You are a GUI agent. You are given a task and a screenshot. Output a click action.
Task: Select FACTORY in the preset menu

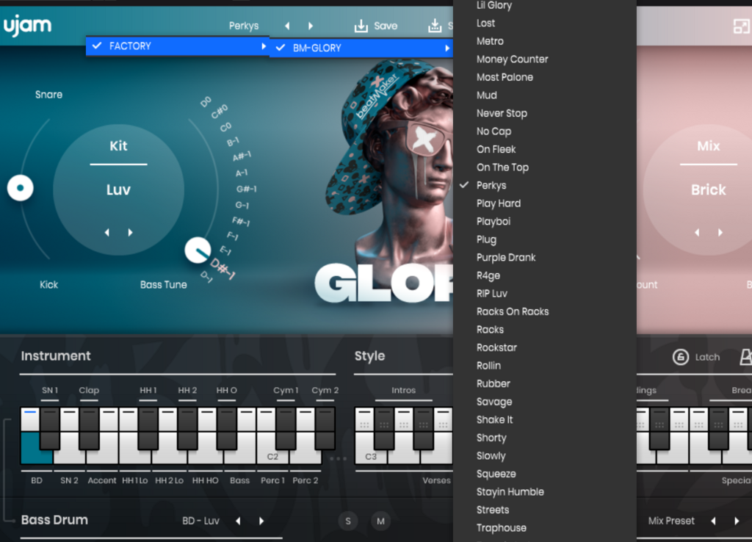coord(178,46)
